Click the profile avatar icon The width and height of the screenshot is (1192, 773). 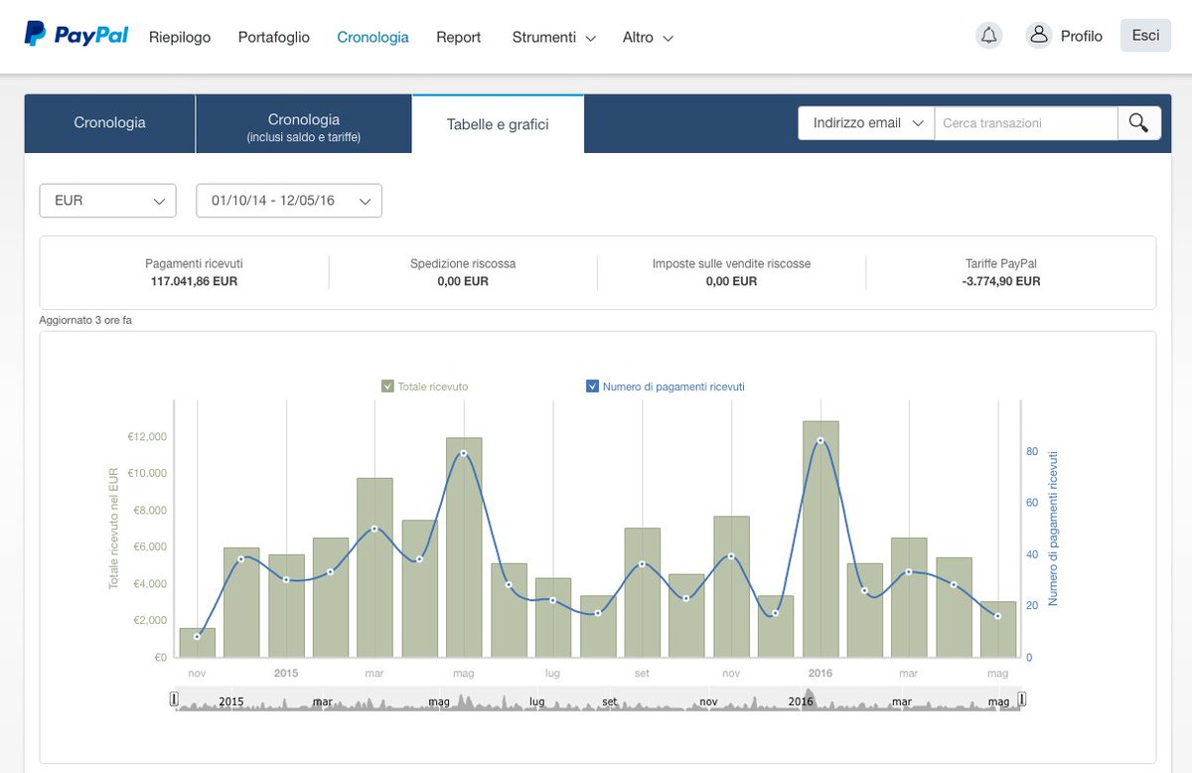[1039, 36]
